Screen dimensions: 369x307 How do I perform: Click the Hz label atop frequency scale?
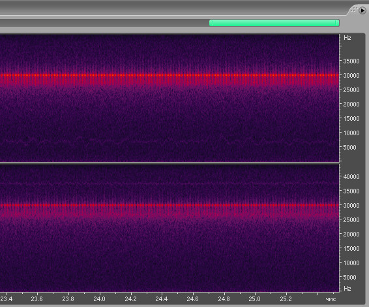point(347,38)
